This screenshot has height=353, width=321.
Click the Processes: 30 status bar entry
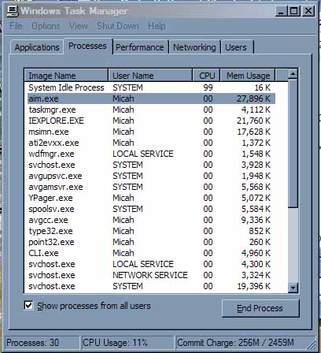pos(42,343)
